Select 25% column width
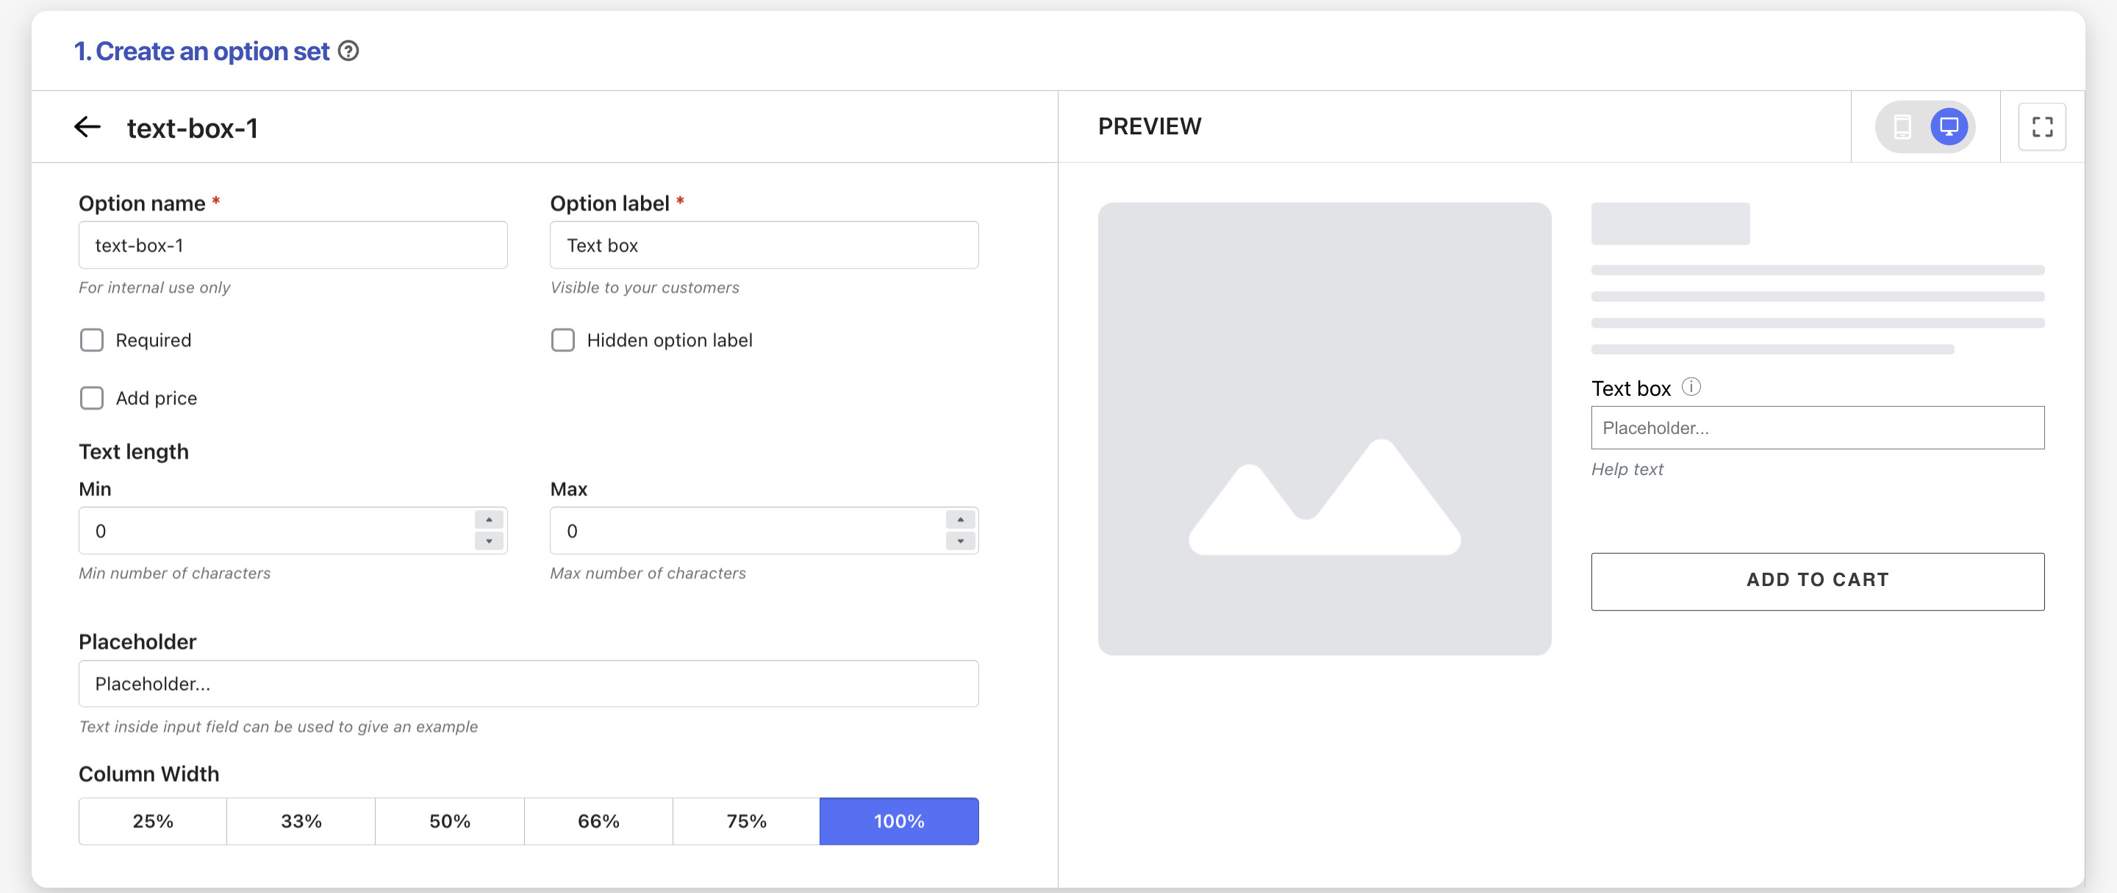This screenshot has height=893, width=2117. (x=153, y=821)
